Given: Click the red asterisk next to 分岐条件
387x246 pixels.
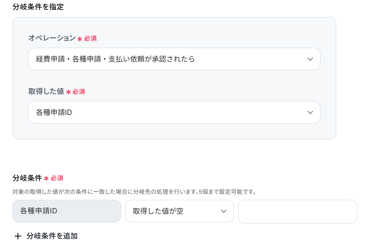Looking at the screenshot, I should [46, 178].
